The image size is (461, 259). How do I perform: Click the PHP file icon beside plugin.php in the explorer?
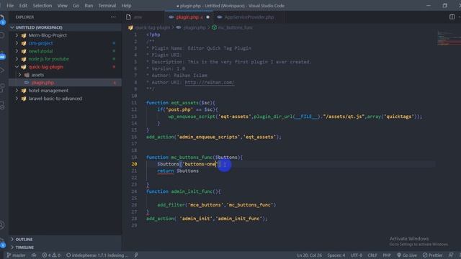pyautogui.click(x=27, y=83)
